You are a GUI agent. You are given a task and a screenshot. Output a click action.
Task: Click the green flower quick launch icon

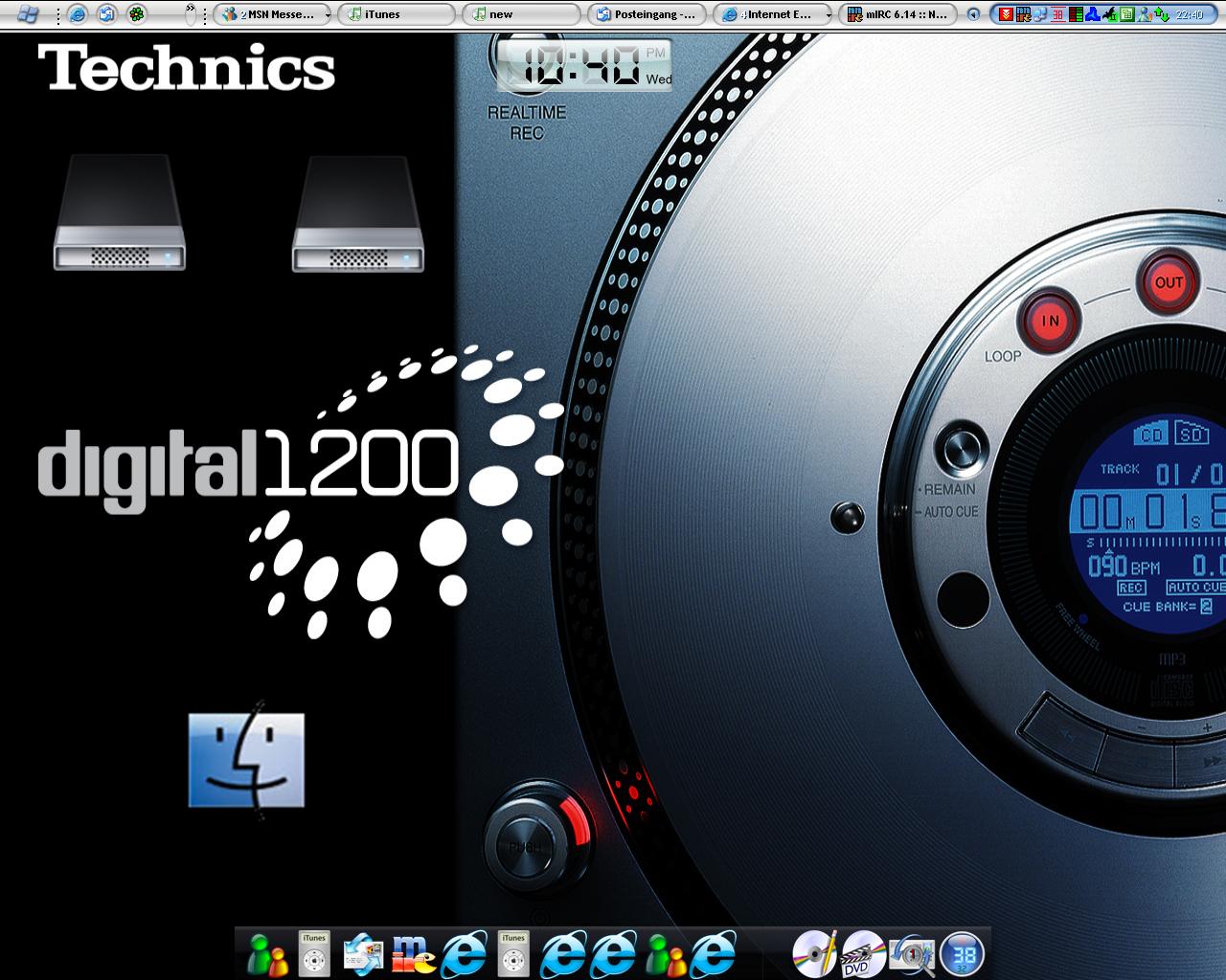point(137,14)
